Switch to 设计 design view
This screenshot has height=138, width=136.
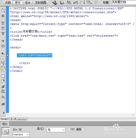[27, 2]
